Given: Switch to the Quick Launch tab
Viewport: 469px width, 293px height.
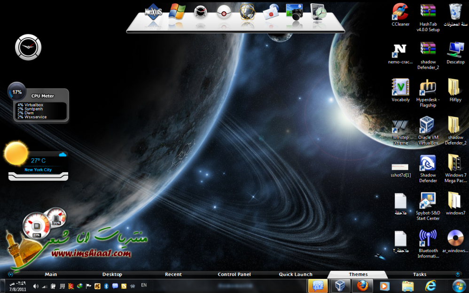Looking at the screenshot, I should (x=296, y=275).
